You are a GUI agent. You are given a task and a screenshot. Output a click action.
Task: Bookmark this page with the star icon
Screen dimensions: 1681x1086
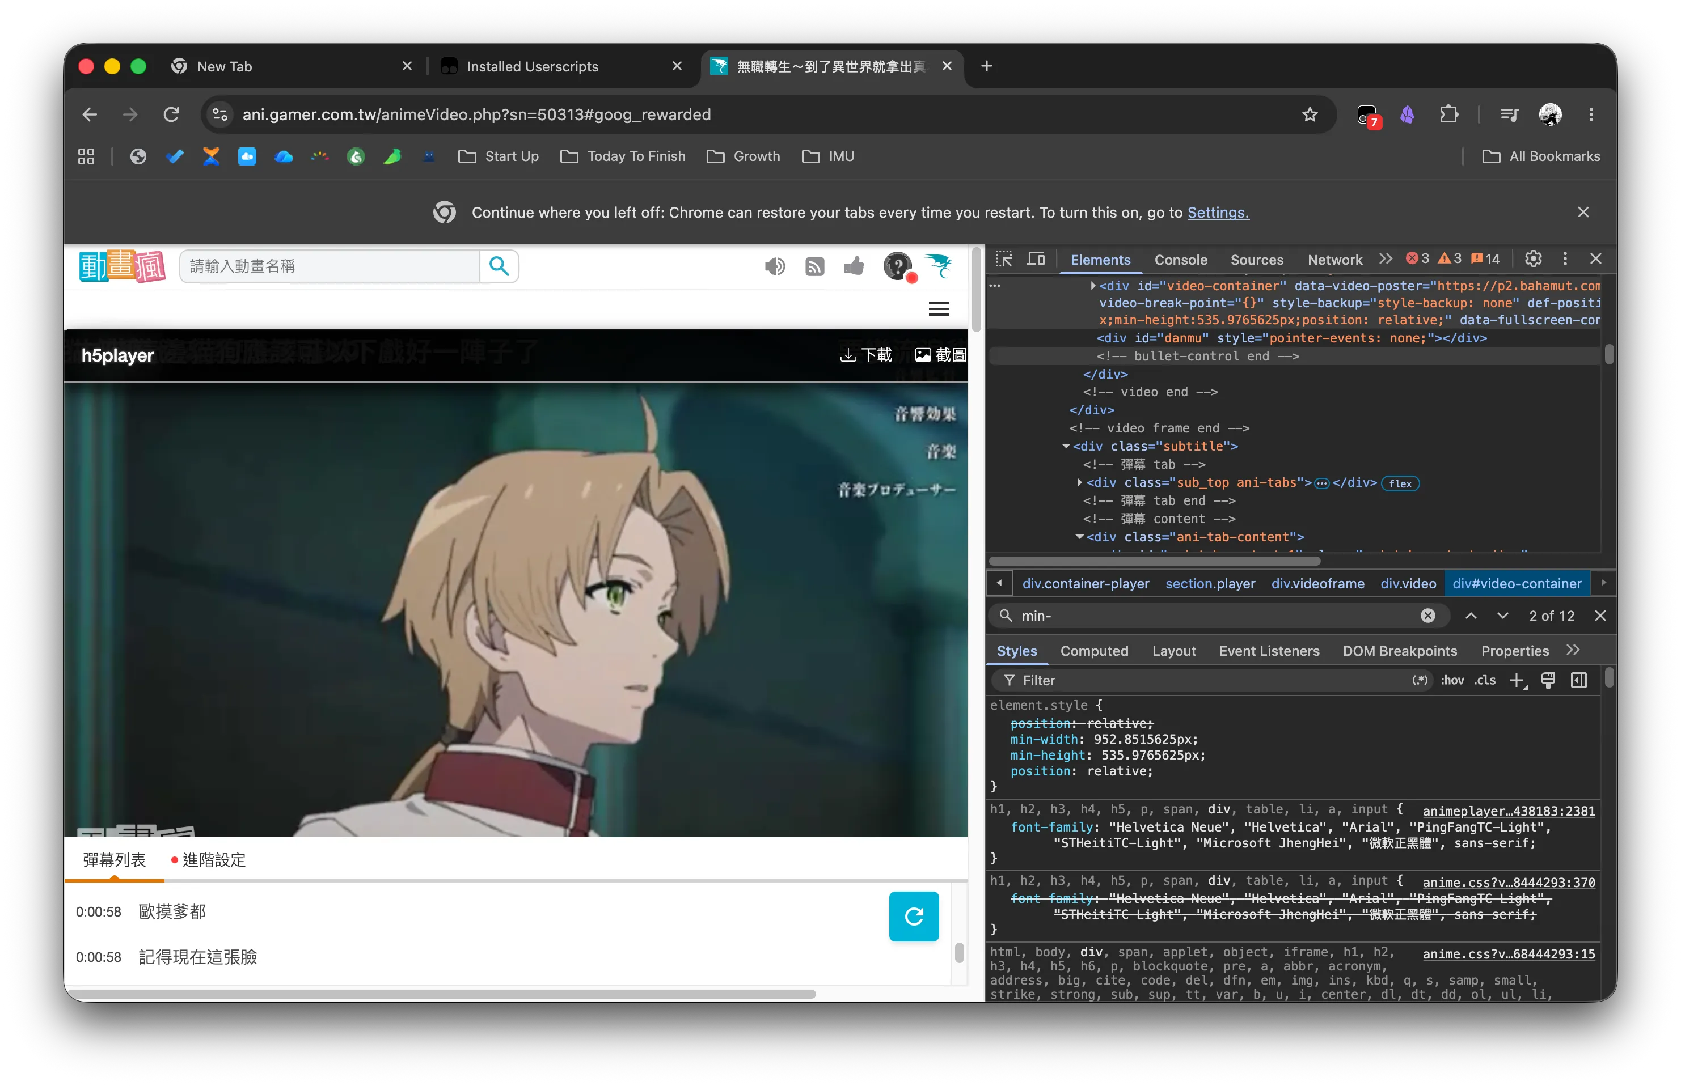tap(1310, 114)
